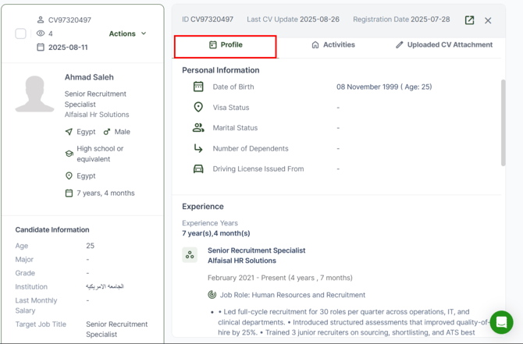
Task: Expand the Actions dropdown menu
Action: 127,34
